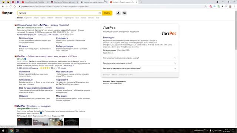Open the Мои книги sitelink
237x133 pixels.
click(x=24, y=72)
